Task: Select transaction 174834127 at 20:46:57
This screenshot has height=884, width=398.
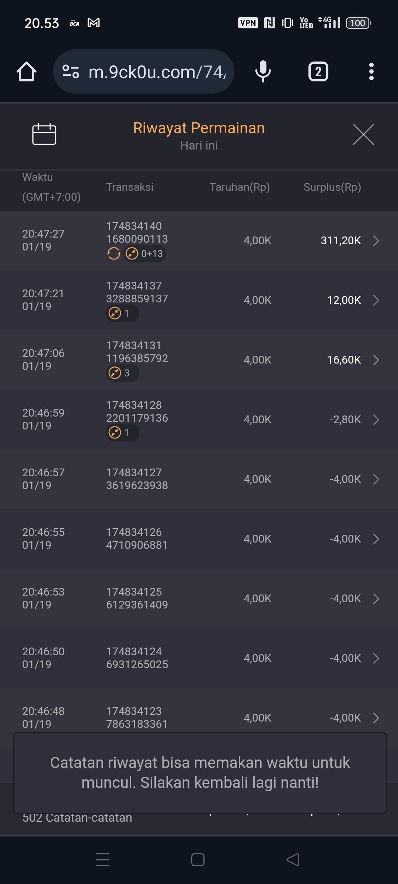Action: pos(137,479)
